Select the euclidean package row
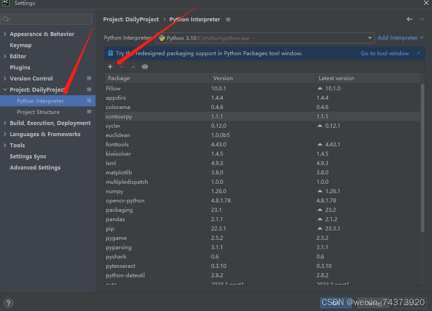The width and height of the screenshot is (432, 311). click(263, 135)
